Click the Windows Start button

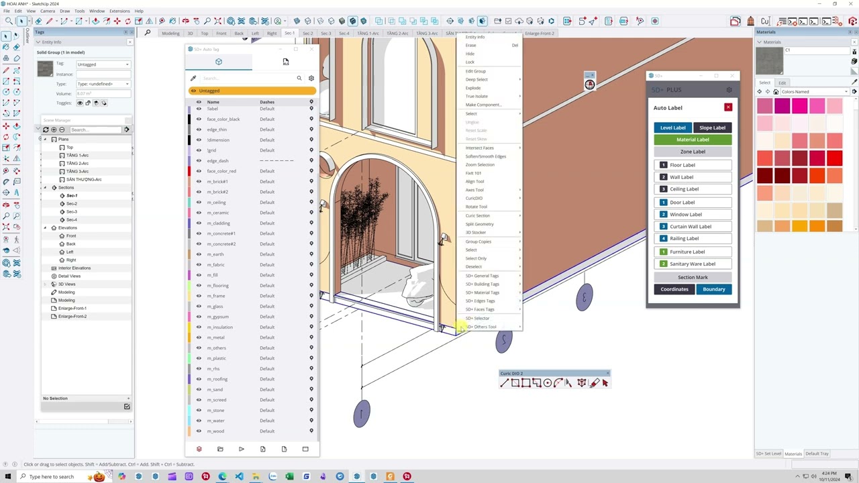pos(7,476)
